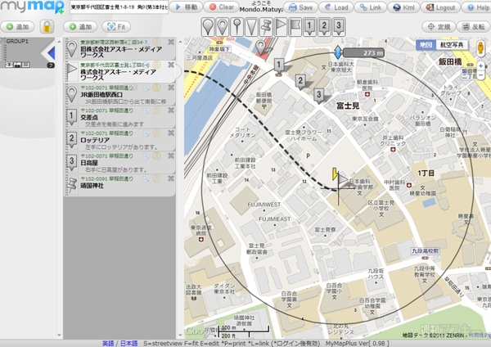Screen dimensions: 491x347
Task: Delete the JR飯田橋駅西口 entry
Action: point(171,88)
